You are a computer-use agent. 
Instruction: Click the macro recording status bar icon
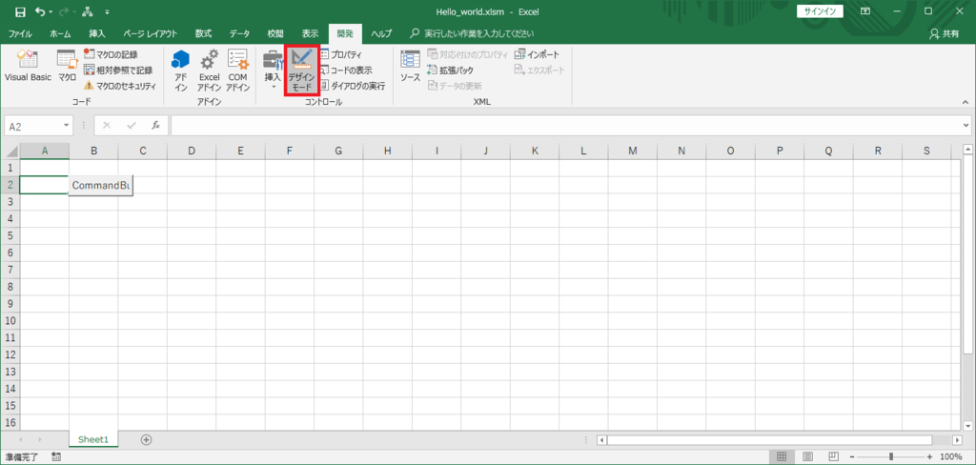[56, 457]
